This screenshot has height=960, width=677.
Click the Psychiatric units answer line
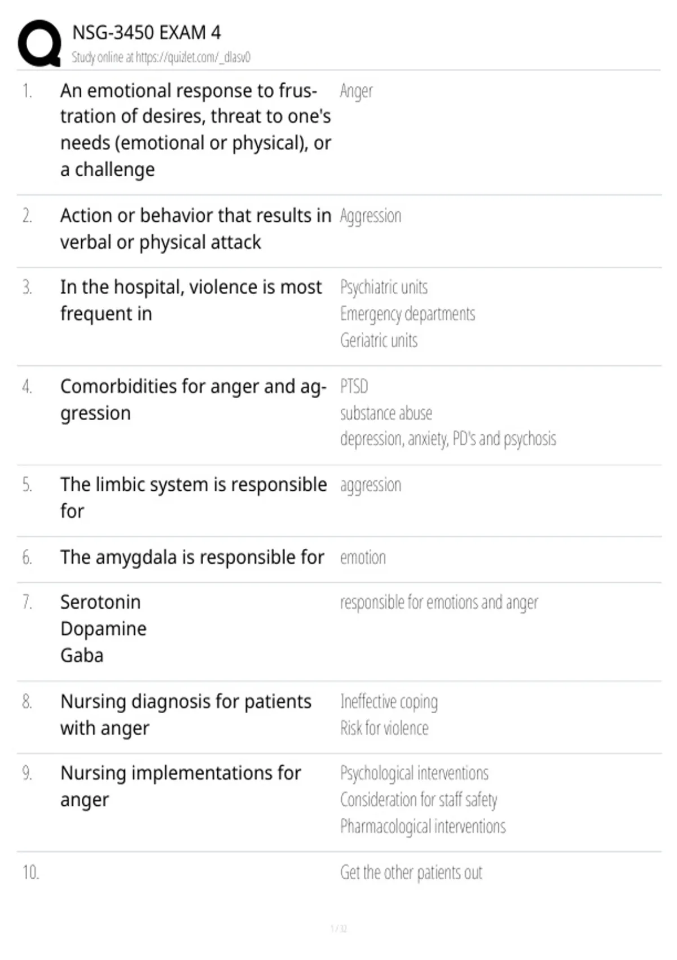384,287
